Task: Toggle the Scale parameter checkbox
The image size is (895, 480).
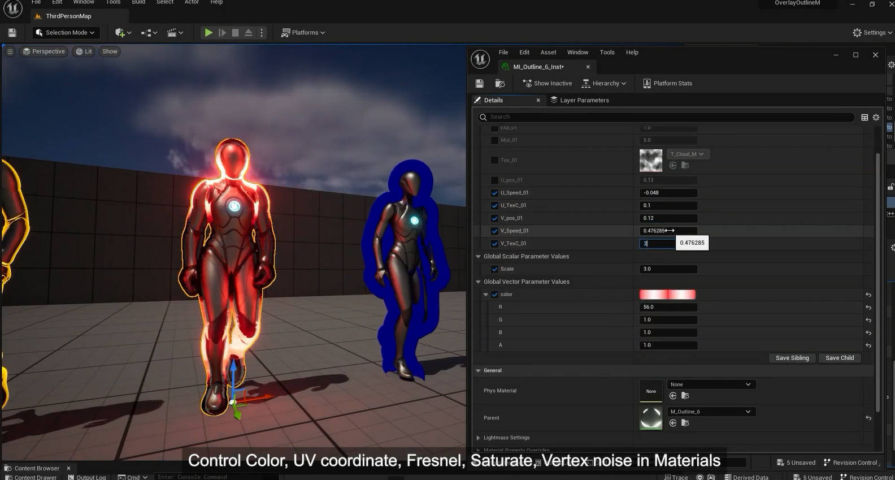Action: (494, 269)
